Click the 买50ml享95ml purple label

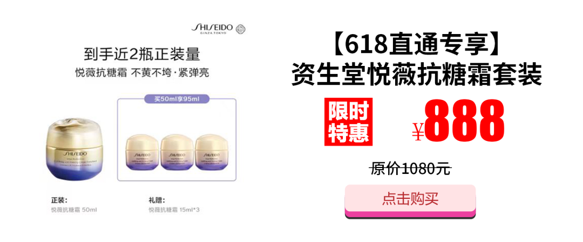pyautogui.click(x=177, y=99)
